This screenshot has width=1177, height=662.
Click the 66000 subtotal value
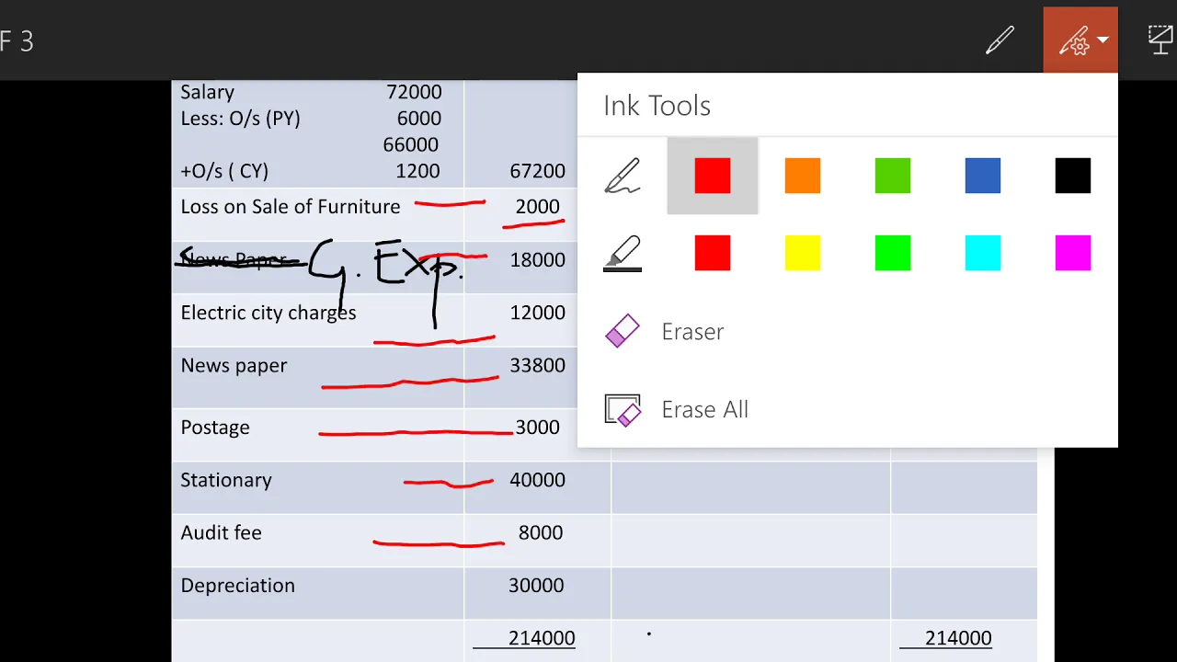coord(411,144)
